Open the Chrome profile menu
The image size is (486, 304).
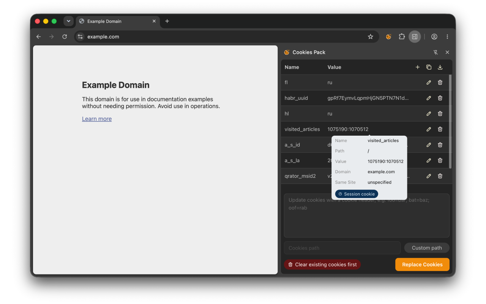point(434,37)
